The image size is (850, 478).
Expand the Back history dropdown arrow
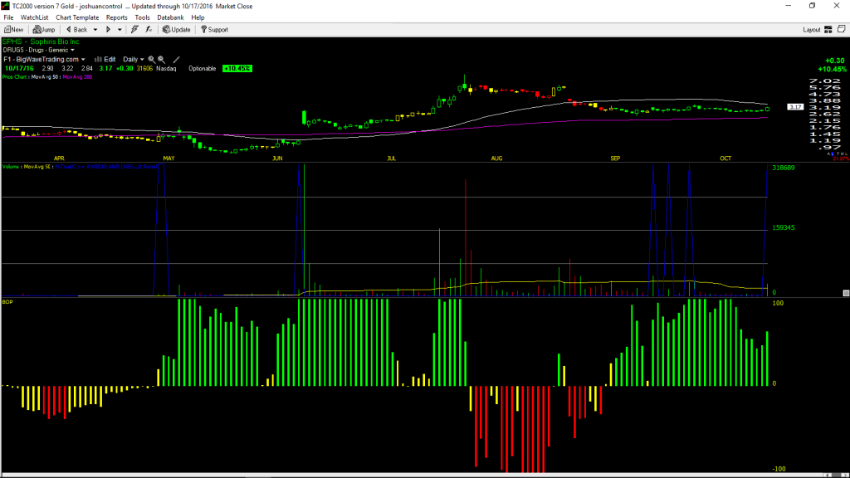coord(95,30)
